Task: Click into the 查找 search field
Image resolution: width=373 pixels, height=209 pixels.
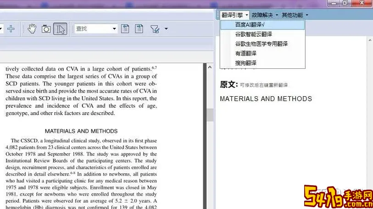Action: tap(93, 29)
